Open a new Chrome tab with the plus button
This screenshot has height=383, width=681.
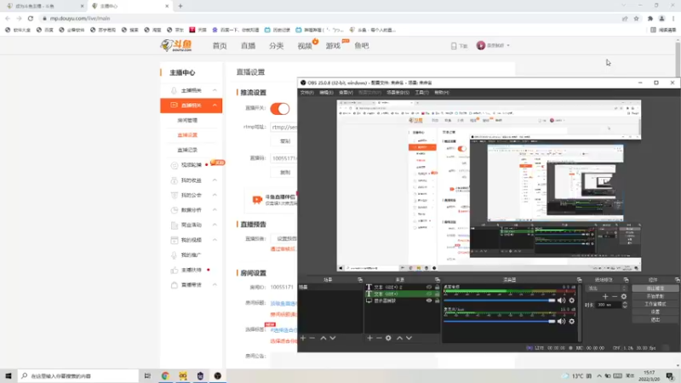(x=180, y=6)
